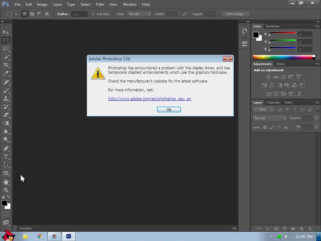Screen dimensions: 321x241
Task: Open the Fill dropdown arrow
Action: (317, 127)
